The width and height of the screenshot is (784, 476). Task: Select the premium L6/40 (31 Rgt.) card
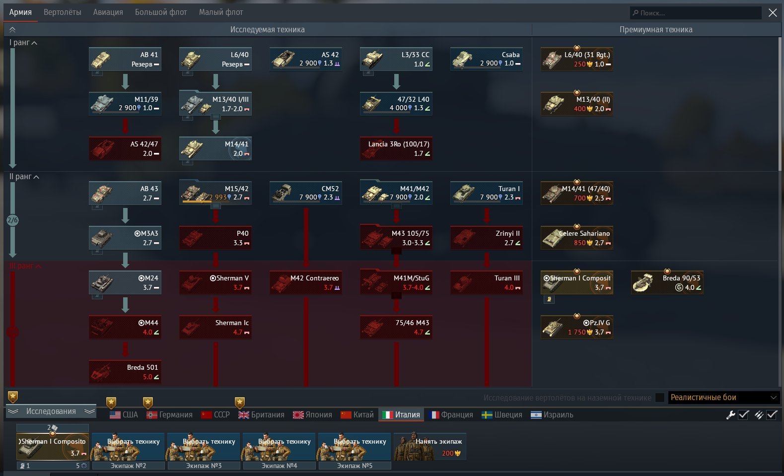click(577, 59)
